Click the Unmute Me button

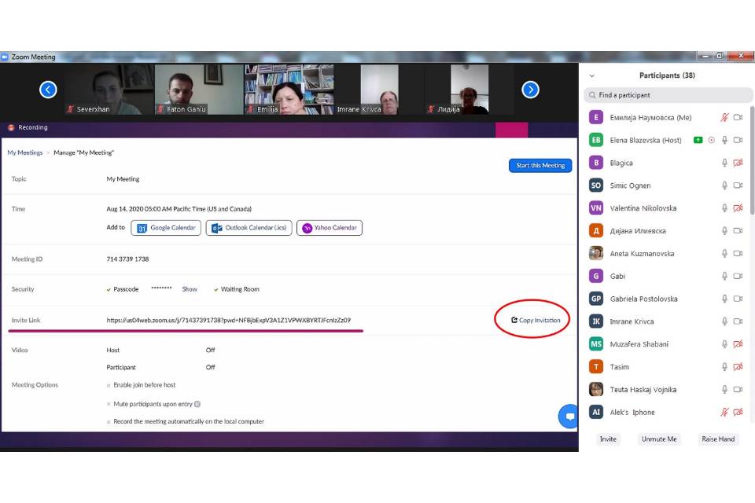(659, 439)
